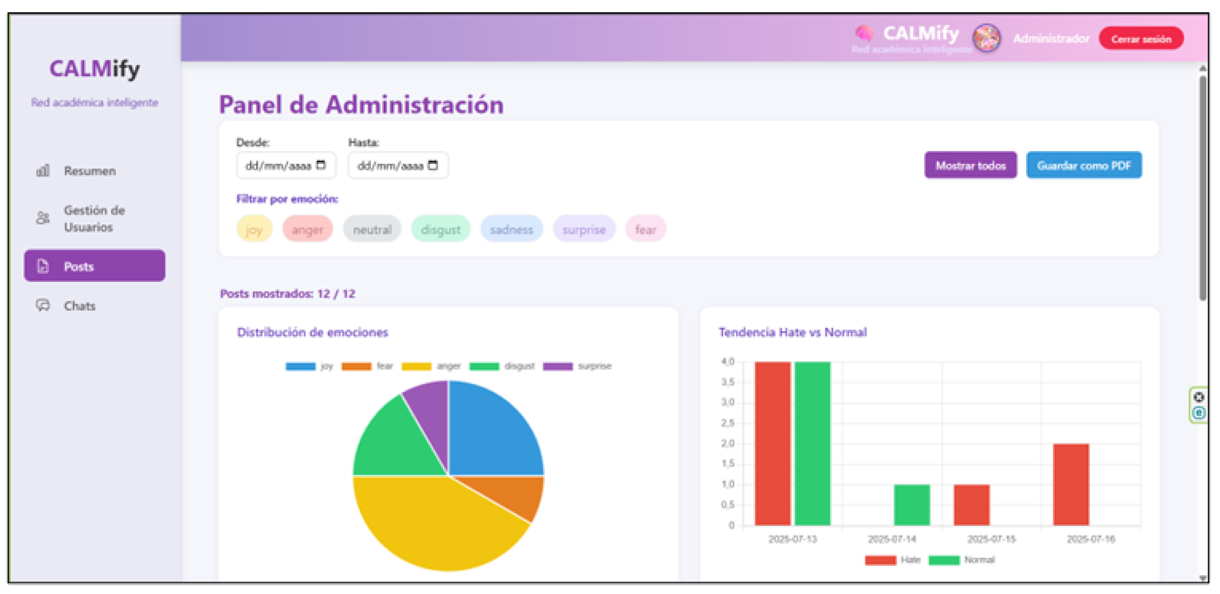Toggle the sadness emotion filter chip
Screen dimensions: 1220x594
coord(511,229)
